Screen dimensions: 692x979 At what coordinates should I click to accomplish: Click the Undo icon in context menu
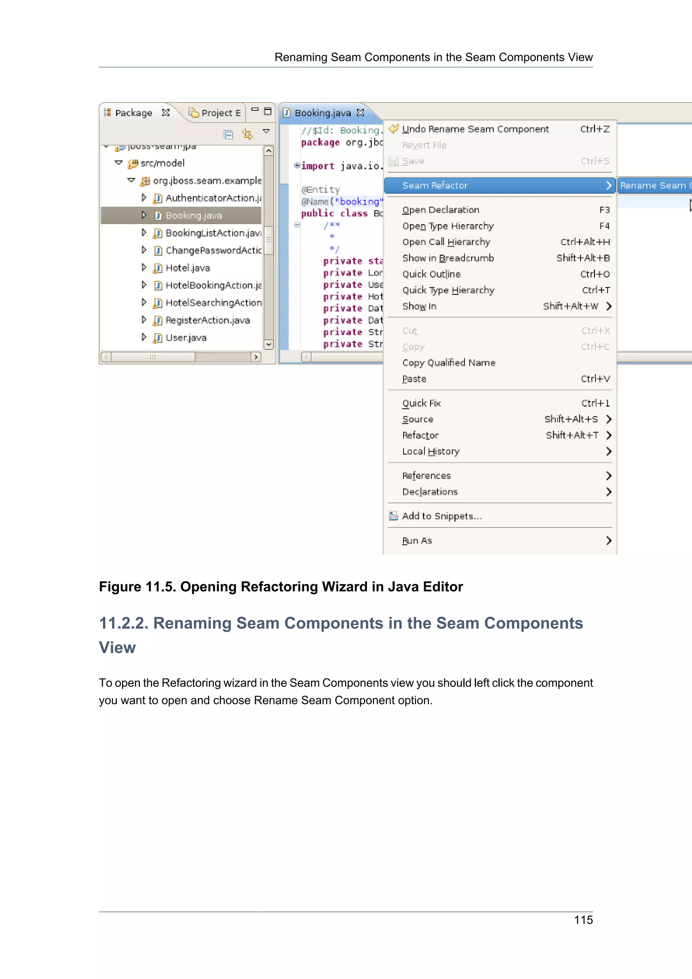click(x=394, y=128)
